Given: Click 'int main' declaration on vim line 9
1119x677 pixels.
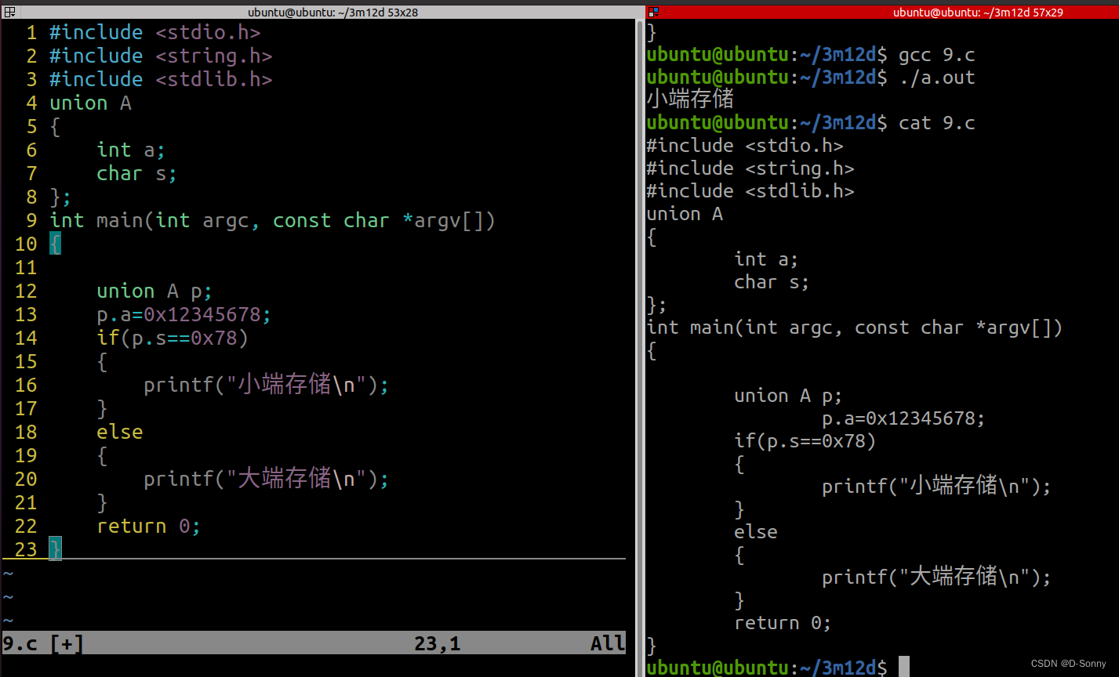Looking at the screenshot, I should 272,221.
